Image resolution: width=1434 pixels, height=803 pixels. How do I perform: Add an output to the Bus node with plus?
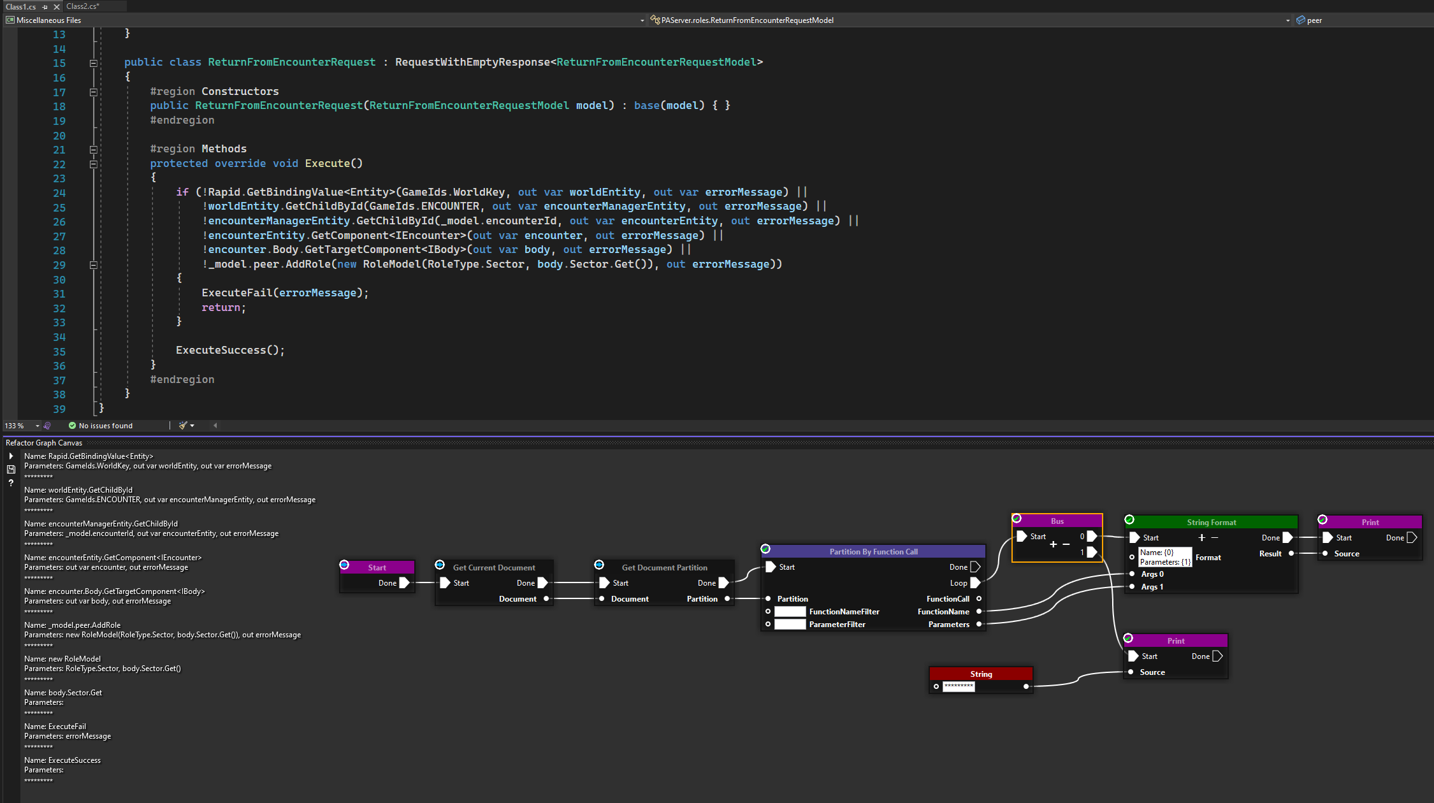coord(1053,544)
